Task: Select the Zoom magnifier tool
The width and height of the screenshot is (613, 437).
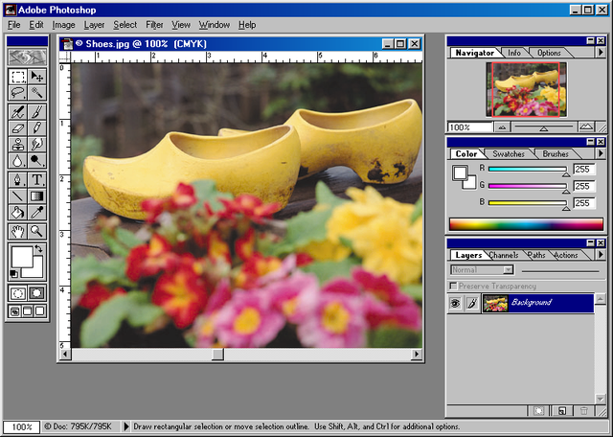Action: [x=36, y=231]
